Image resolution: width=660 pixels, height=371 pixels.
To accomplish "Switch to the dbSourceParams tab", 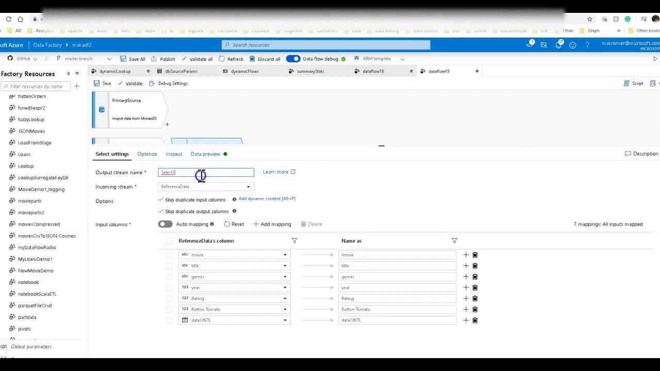I will tap(181, 71).
